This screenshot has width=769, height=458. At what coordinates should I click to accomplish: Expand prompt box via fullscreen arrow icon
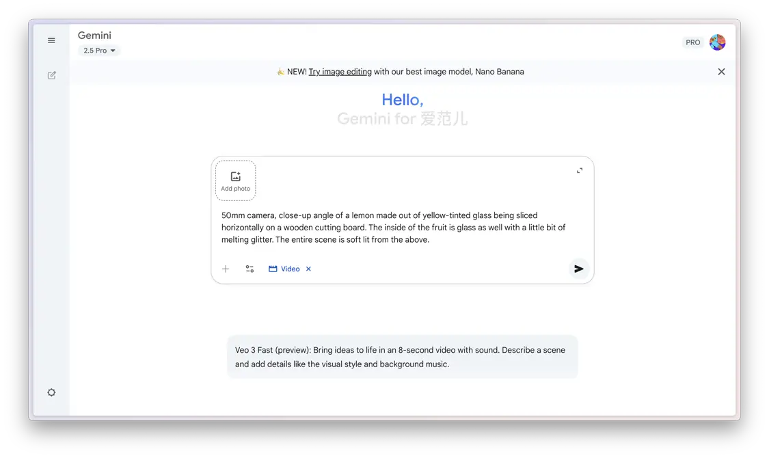(x=579, y=170)
